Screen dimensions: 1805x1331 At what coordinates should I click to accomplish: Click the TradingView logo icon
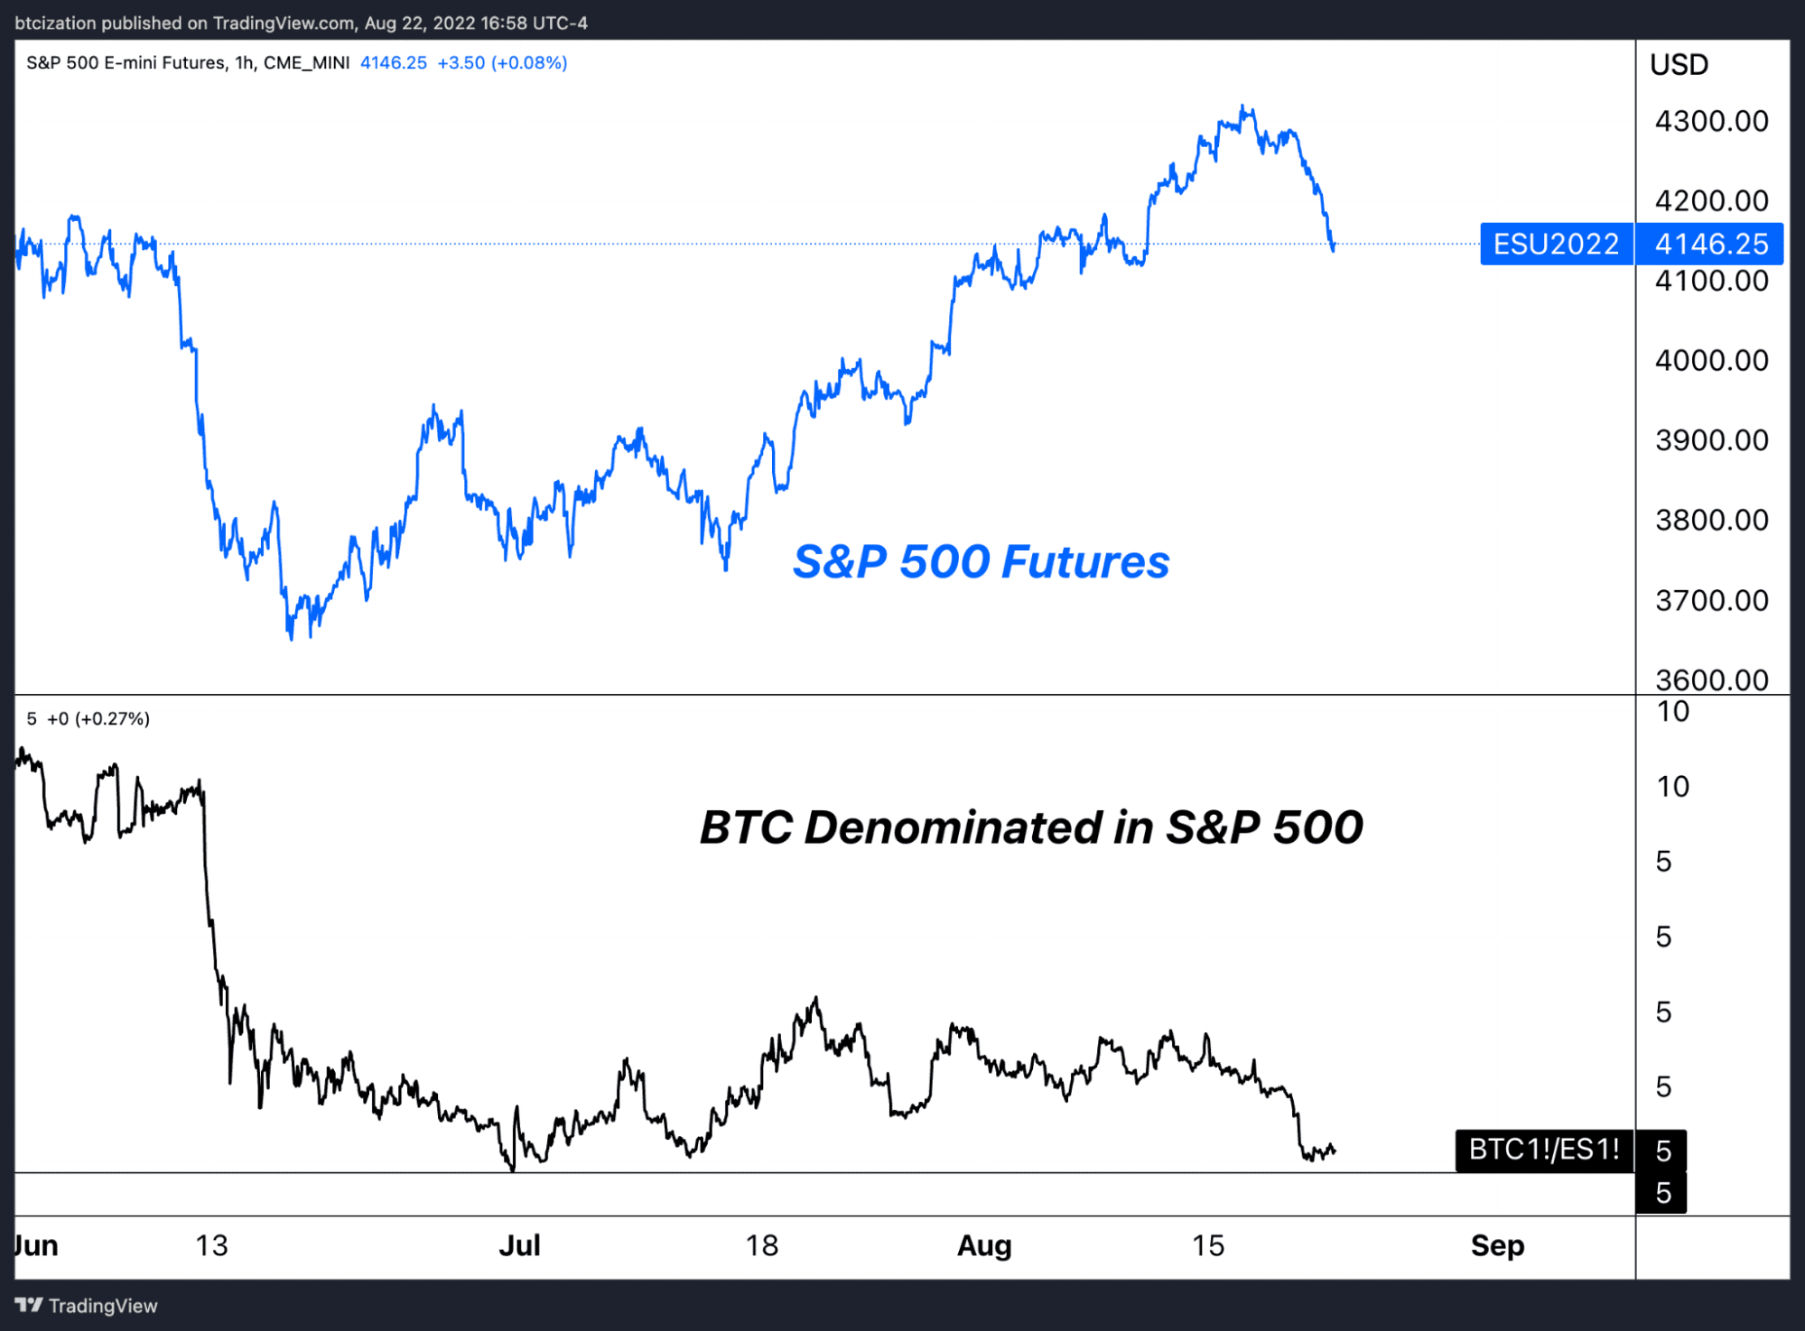(x=29, y=1305)
